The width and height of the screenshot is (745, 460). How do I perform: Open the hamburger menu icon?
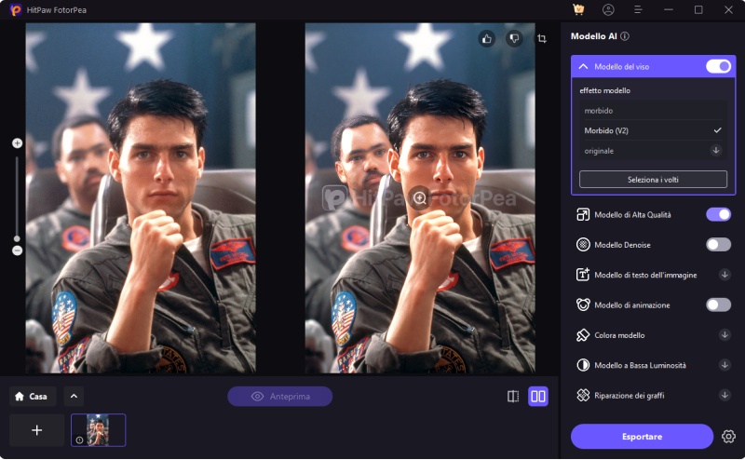tap(638, 9)
